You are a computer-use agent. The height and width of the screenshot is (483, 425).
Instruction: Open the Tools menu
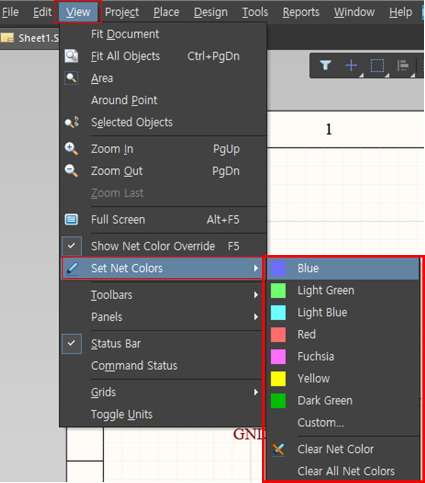click(255, 12)
